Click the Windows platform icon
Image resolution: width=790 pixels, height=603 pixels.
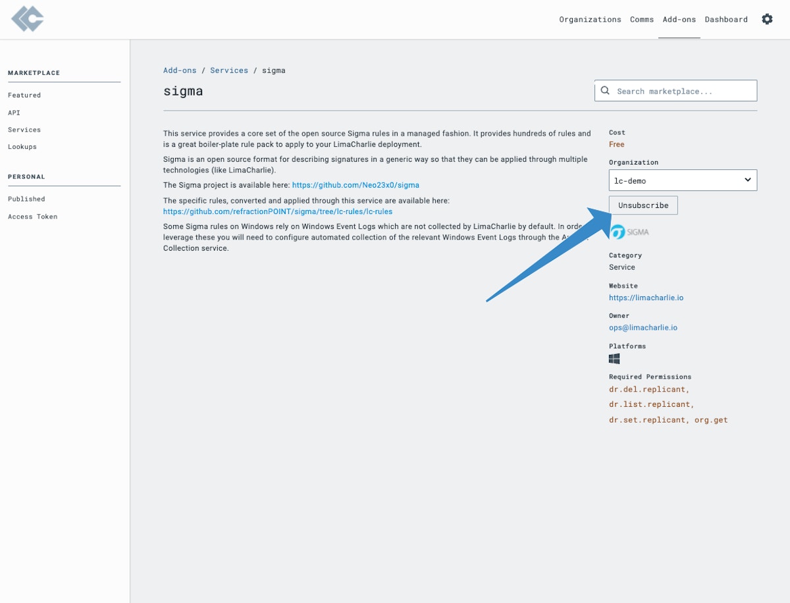coord(614,359)
